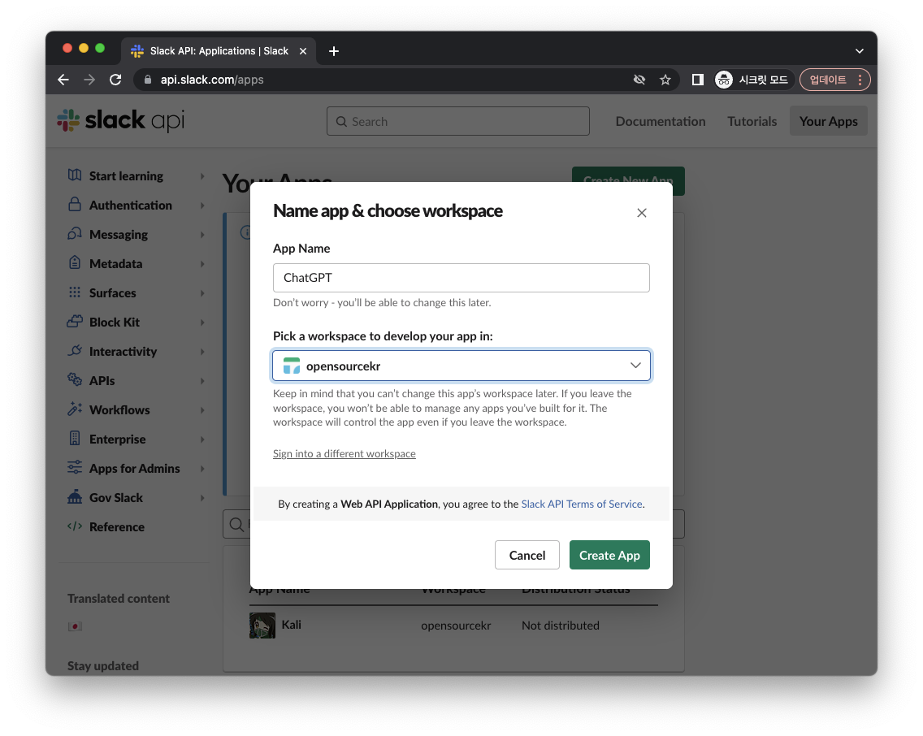Click the opensourcekr workspace cell for Kali
Viewport: 923px width, 736px height.
456,626
